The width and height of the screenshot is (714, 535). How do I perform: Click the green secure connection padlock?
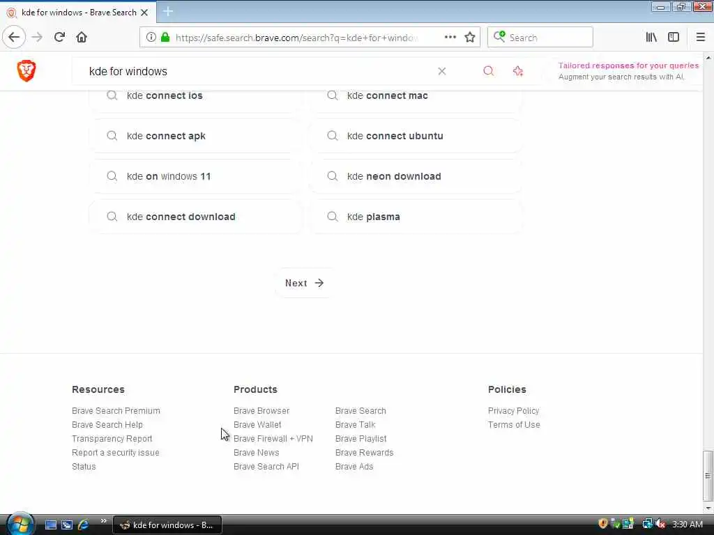(165, 38)
